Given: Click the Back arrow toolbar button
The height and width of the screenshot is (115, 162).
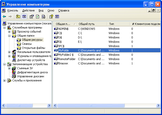Looking at the screenshot, I should point(4,17).
